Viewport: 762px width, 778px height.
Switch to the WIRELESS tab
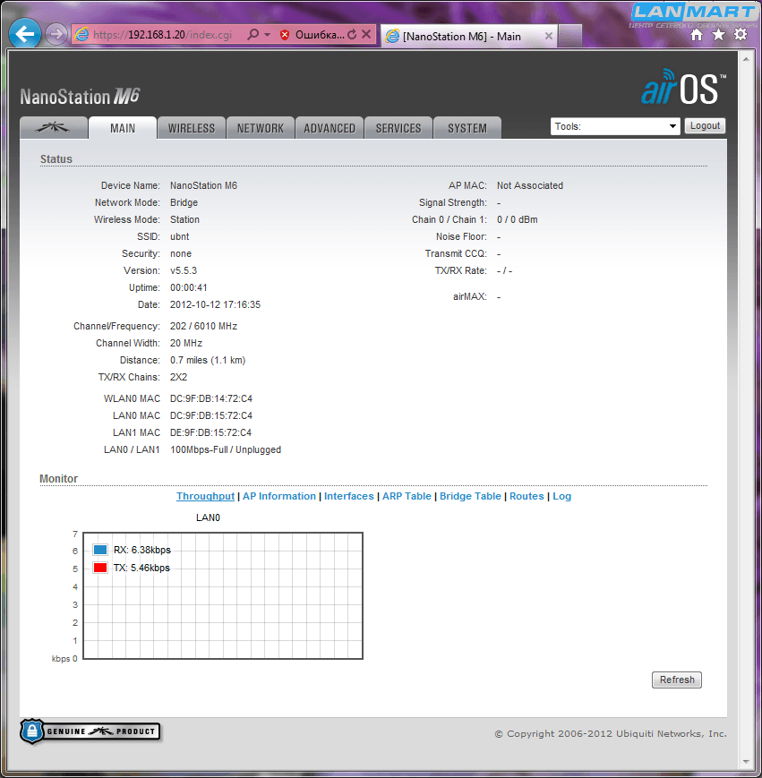(192, 128)
